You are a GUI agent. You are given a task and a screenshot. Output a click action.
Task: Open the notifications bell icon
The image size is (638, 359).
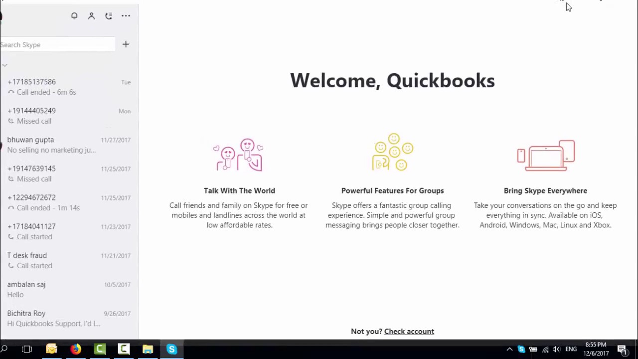pyautogui.click(x=74, y=16)
